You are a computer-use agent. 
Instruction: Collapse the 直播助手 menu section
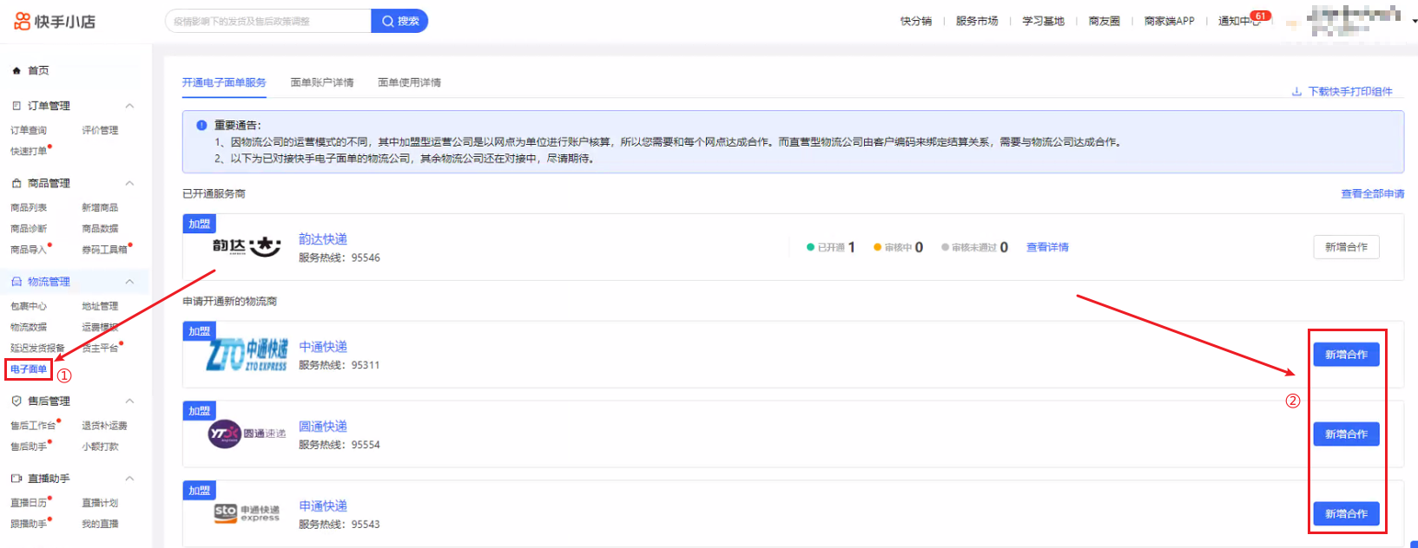point(129,479)
